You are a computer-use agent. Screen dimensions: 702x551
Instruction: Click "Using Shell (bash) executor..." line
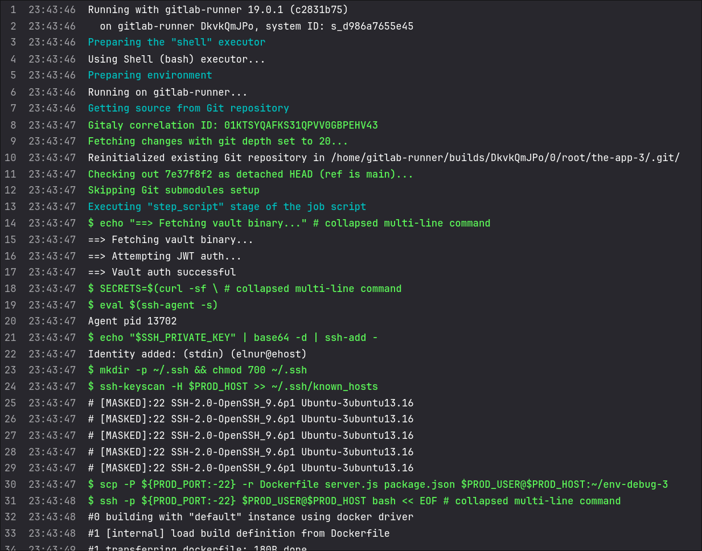[176, 59]
